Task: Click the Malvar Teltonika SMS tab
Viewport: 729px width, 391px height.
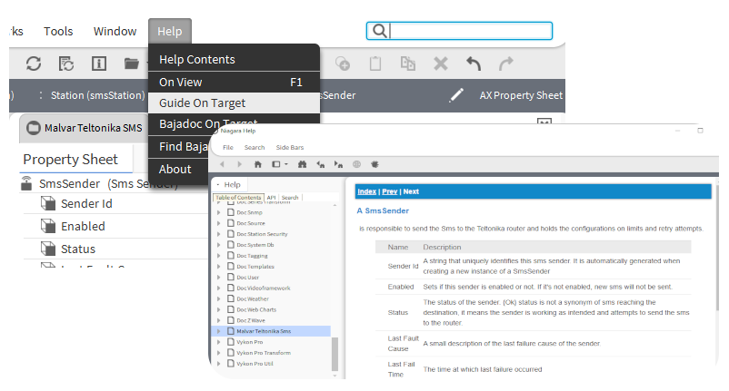Action: (85, 128)
